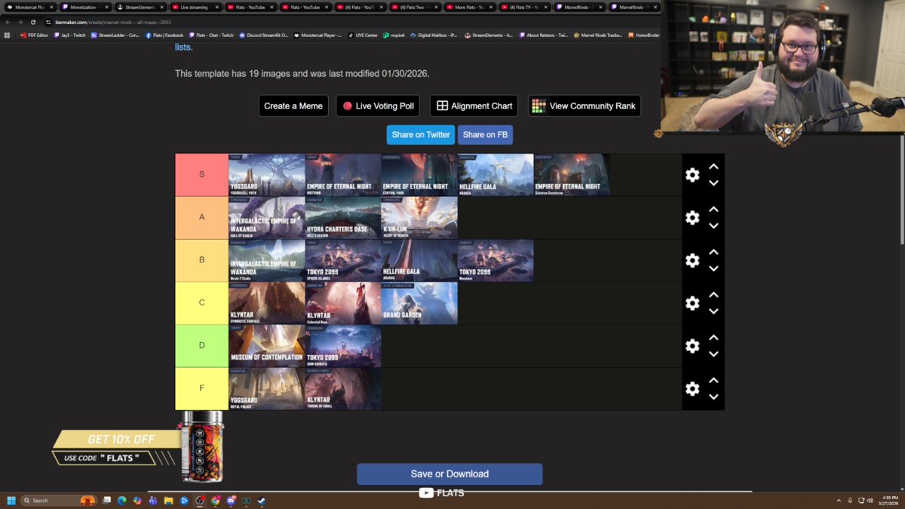Move S tier row up
The height and width of the screenshot is (509, 905).
(713, 167)
